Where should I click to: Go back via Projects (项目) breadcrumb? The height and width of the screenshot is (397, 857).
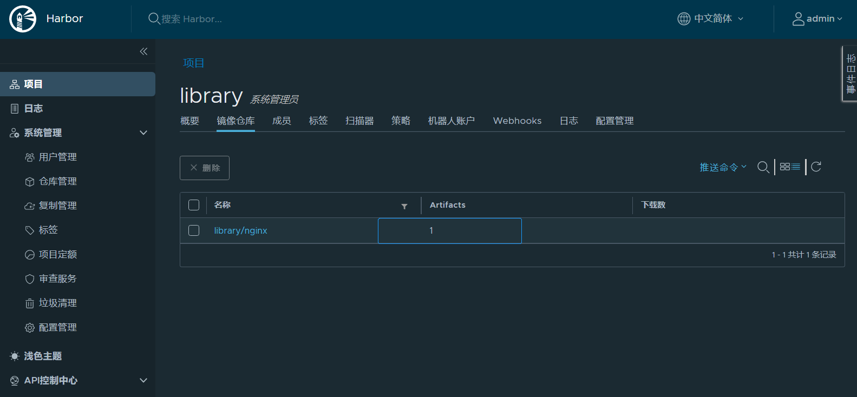(194, 63)
